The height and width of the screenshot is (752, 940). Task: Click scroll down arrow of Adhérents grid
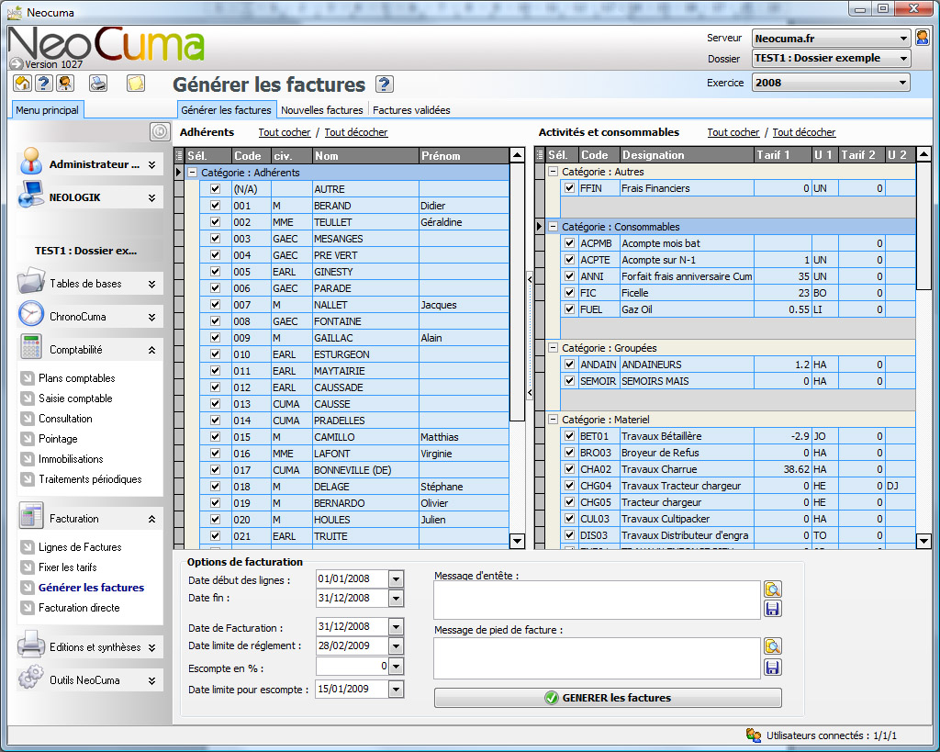tap(517, 541)
